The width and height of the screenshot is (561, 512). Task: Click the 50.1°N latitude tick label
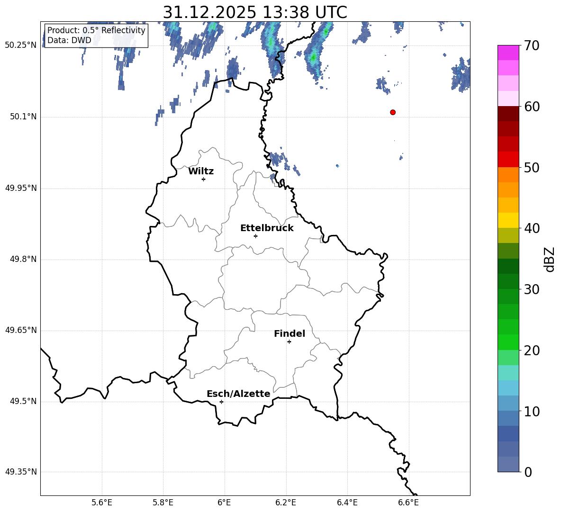[20, 117]
